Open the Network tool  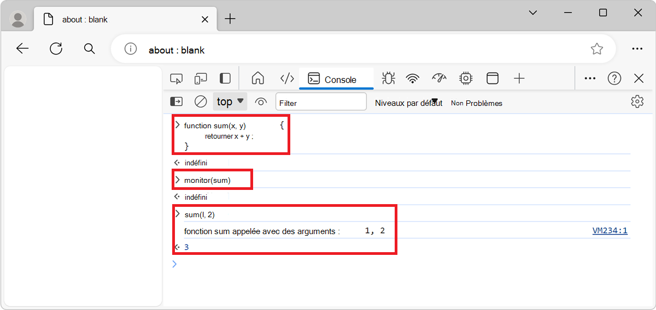point(413,79)
